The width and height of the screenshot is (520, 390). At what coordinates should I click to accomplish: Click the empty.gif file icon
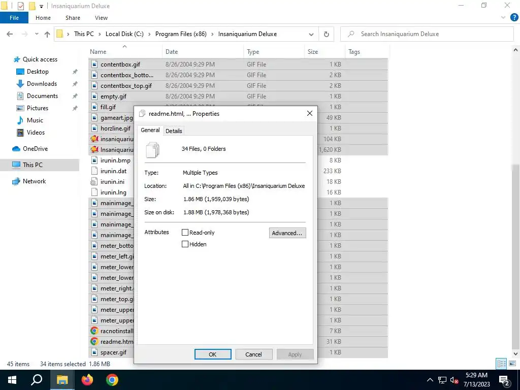(94, 96)
